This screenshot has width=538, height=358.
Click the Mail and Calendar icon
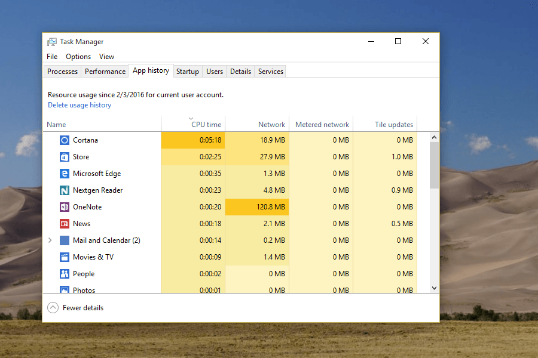(x=64, y=240)
